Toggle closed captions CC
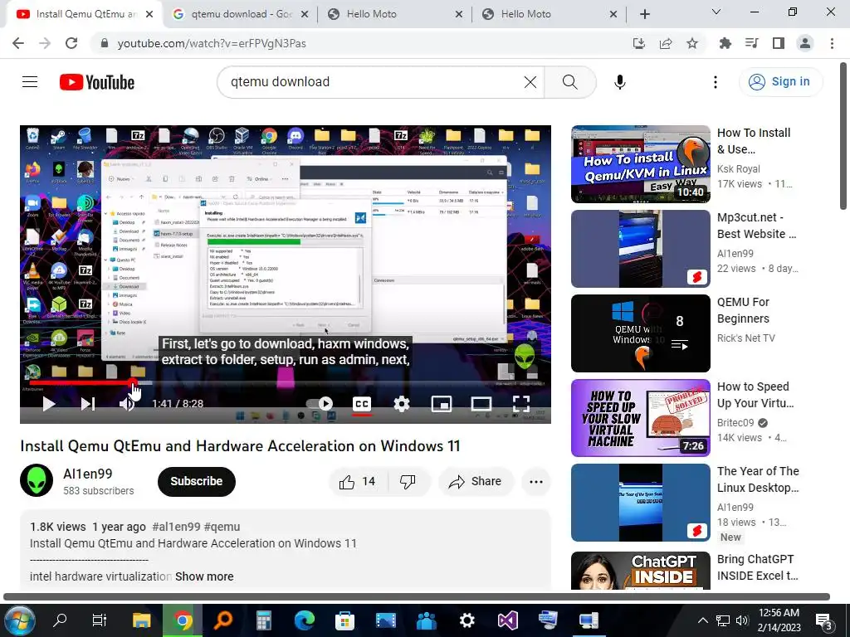Image resolution: width=850 pixels, height=637 pixels. point(362,404)
